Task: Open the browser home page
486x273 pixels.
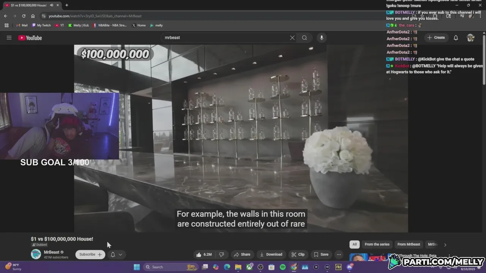Action: [33, 16]
